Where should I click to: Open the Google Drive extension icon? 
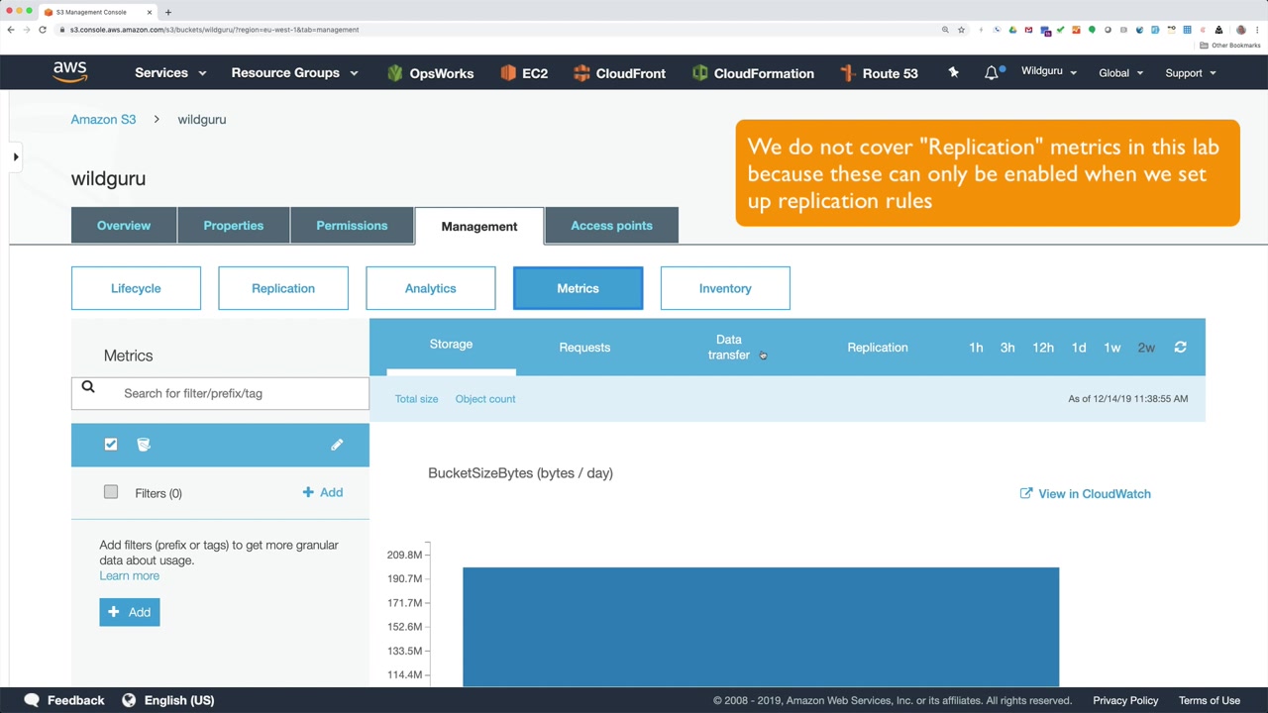(x=1012, y=30)
